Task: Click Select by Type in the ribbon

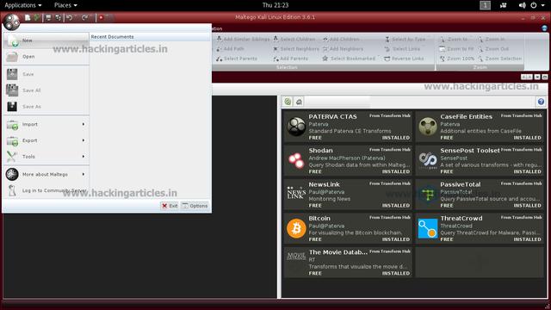Action: (406, 40)
